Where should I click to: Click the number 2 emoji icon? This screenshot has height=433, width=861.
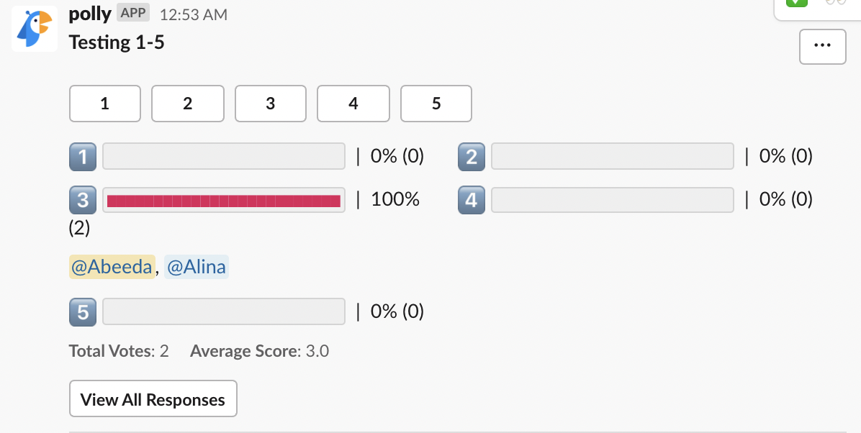pyautogui.click(x=472, y=156)
